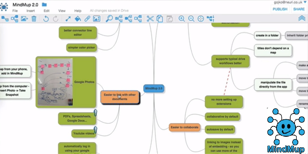
Task: Open the Insert menu
Action: point(31,11)
